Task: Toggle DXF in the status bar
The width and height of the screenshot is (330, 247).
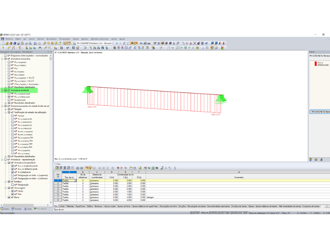Action: (246, 213)
